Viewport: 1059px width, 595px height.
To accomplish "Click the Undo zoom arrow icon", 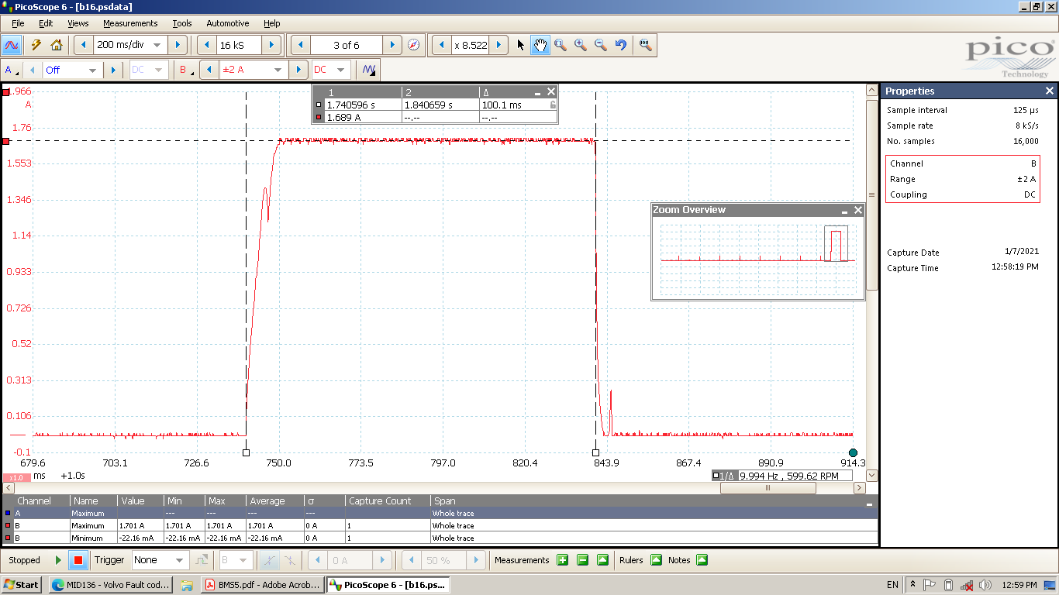I will click(x=621, y=45).
